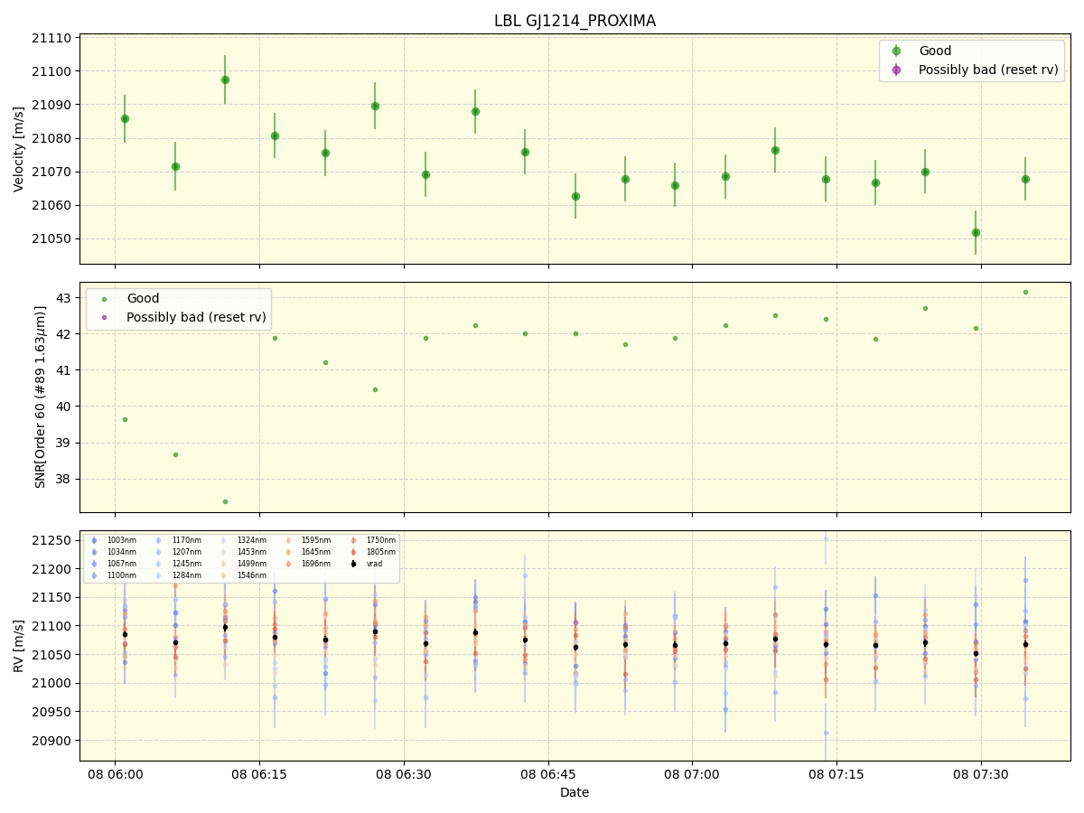Viewport: 1084px width, 813px height.
Task: Click the last velocity data point after 07:30
Action: [1025, 179]
